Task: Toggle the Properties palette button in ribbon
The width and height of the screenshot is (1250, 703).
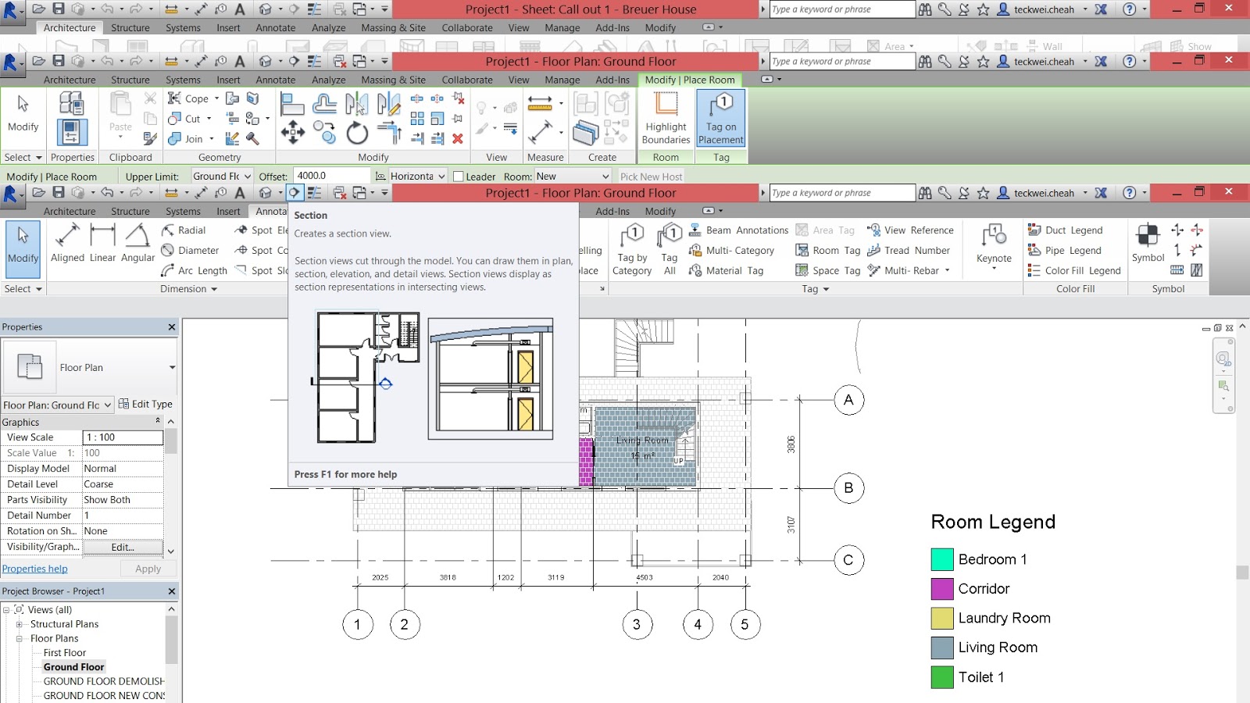Action: [x=71, y=132]
